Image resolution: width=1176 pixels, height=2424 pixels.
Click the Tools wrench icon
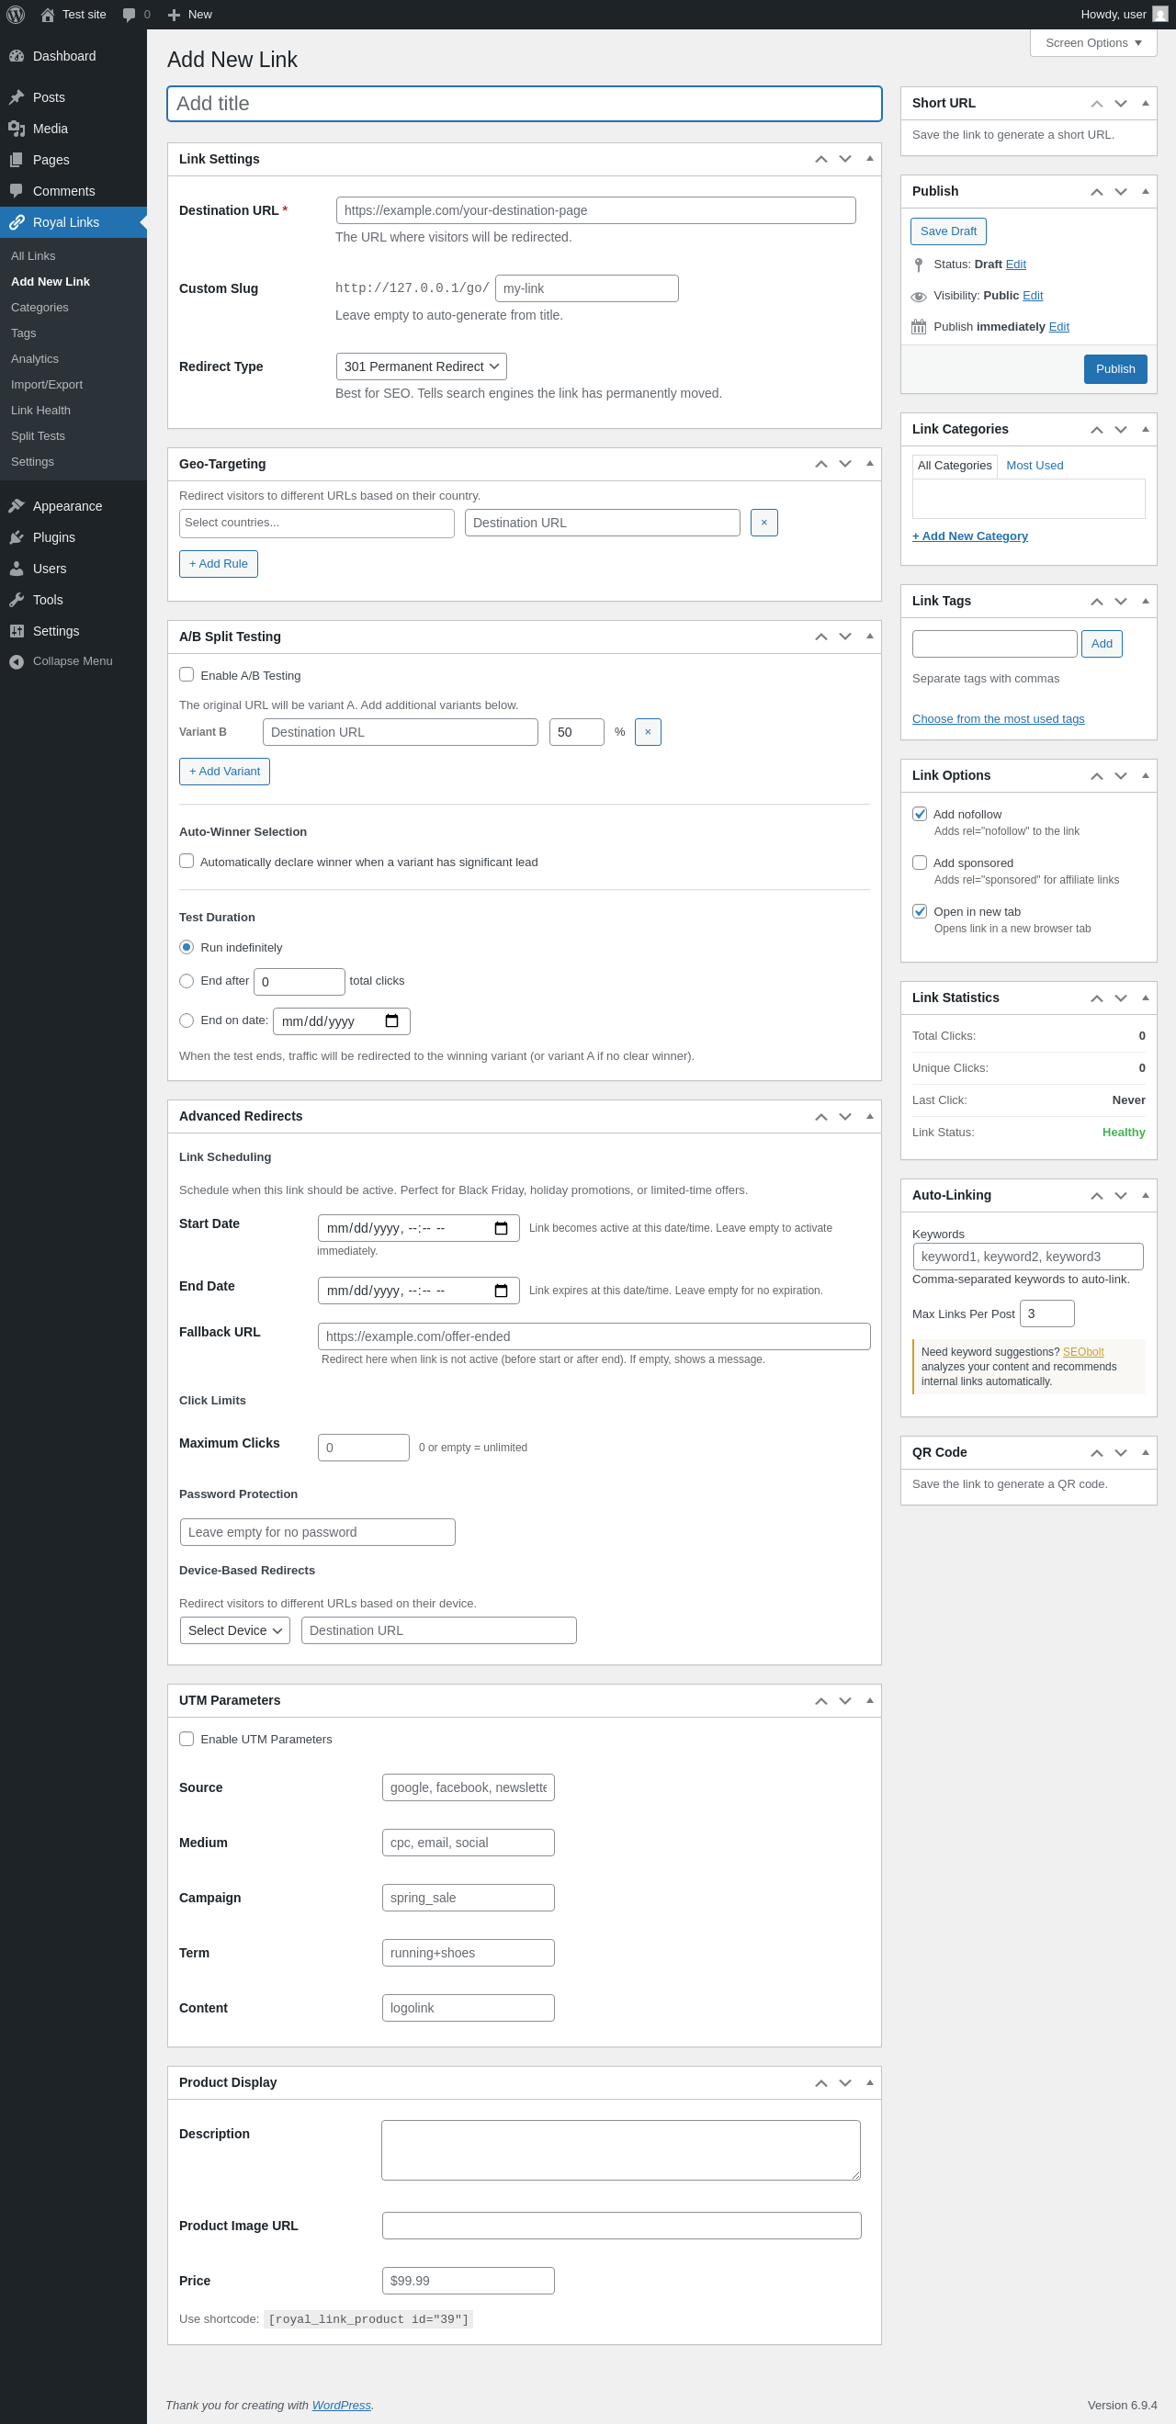[x=16, y=601]
